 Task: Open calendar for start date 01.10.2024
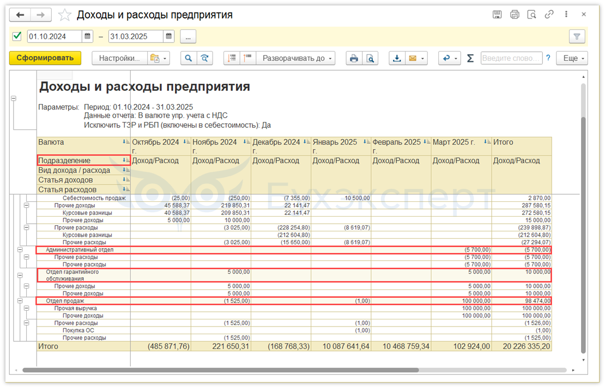tap(88, 36)
